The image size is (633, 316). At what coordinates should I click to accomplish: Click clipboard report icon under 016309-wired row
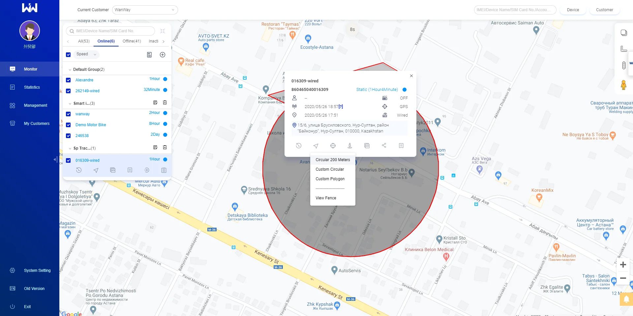[x=164, y=170]
